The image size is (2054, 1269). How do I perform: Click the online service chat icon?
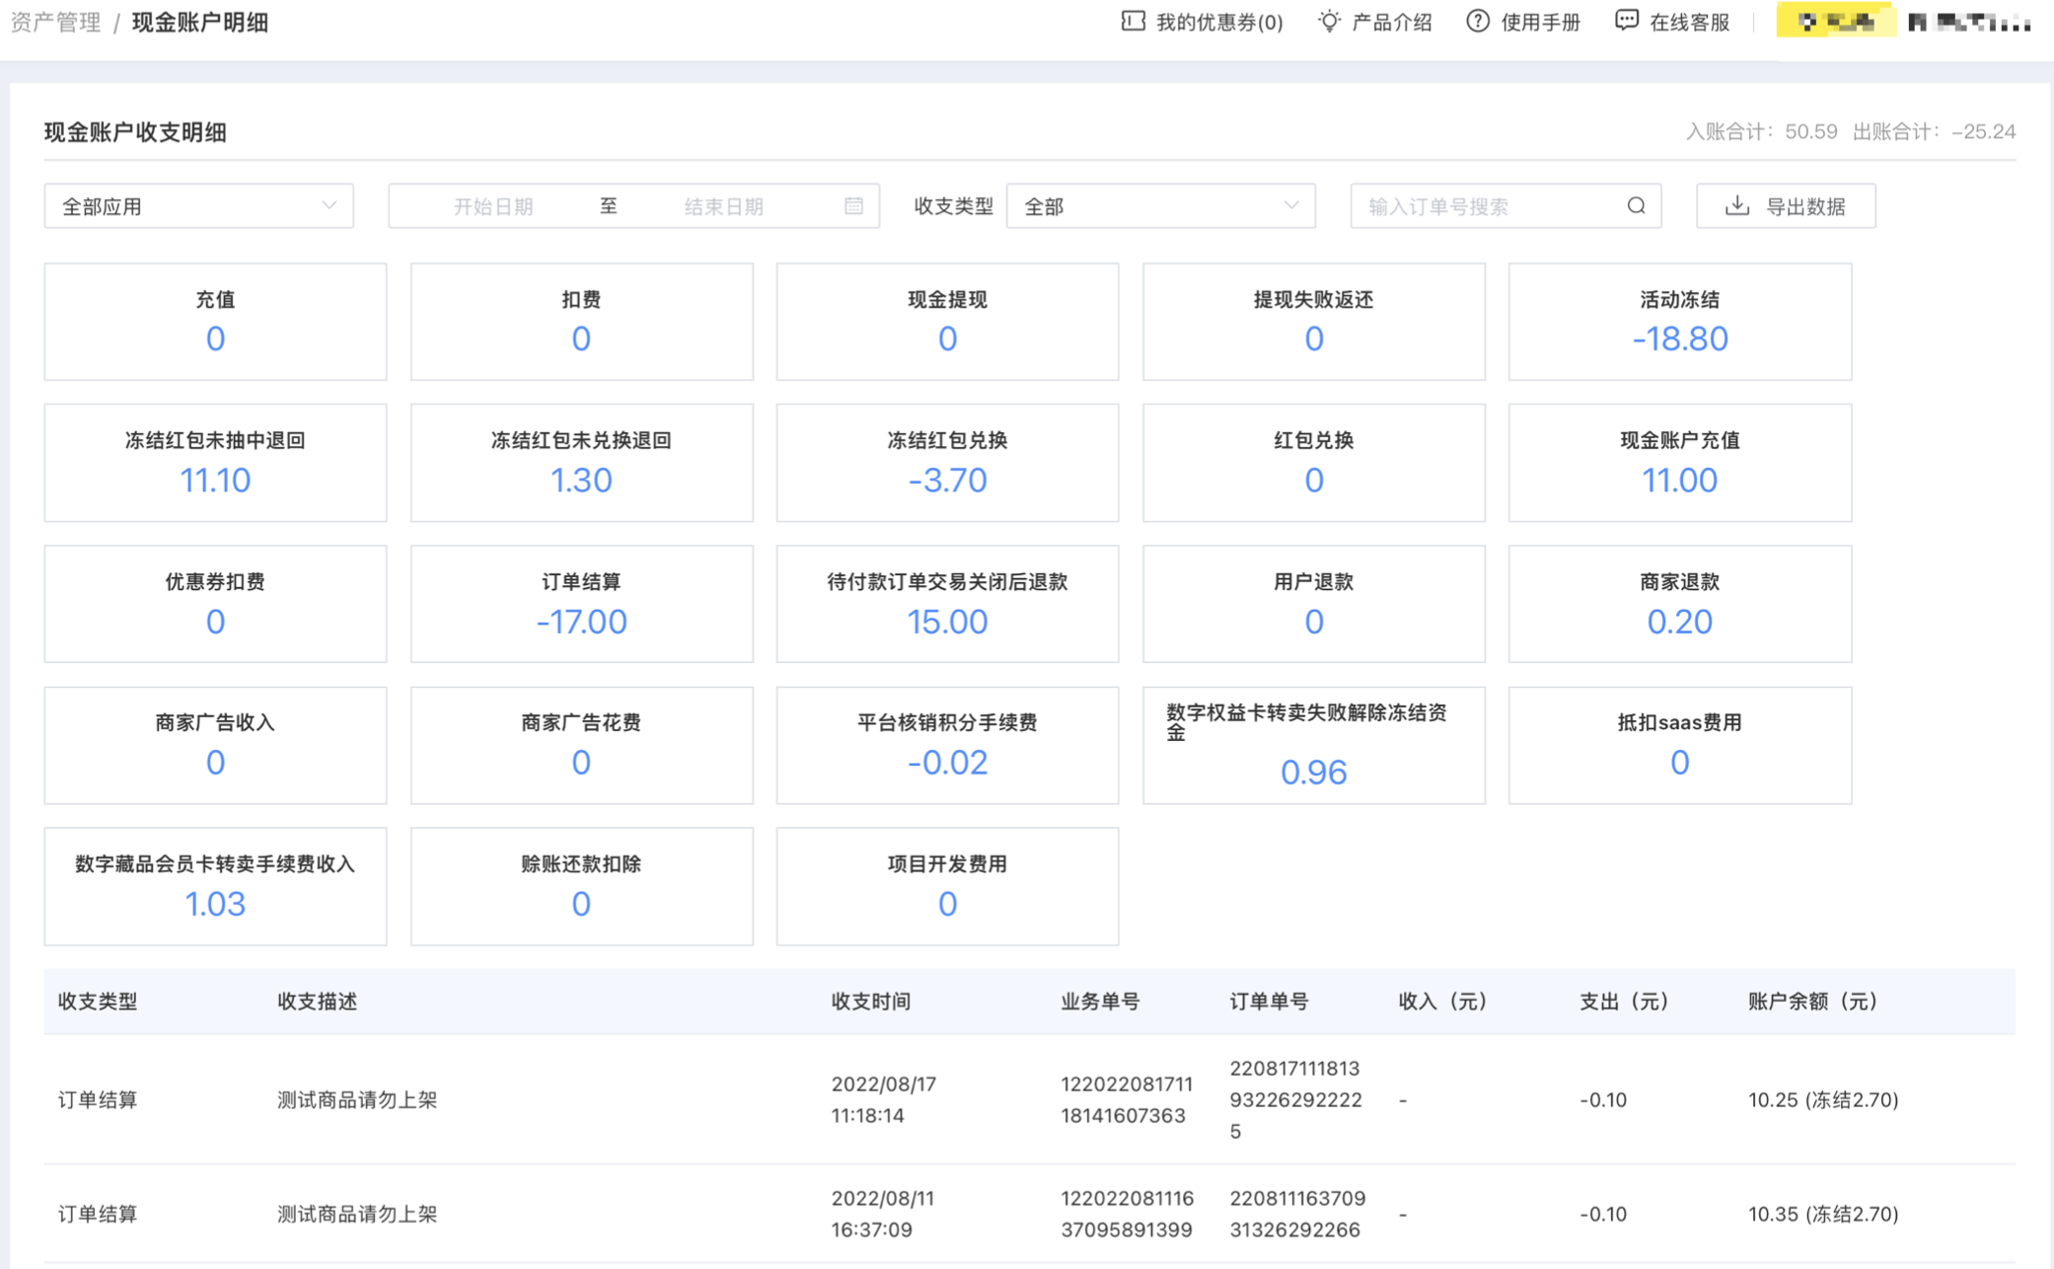(x=1626, y=21)
